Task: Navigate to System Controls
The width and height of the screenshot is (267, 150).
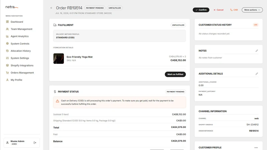Action: click(20, 44)
